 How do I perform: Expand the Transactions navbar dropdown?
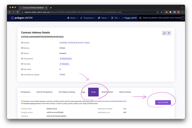point(87,18)
